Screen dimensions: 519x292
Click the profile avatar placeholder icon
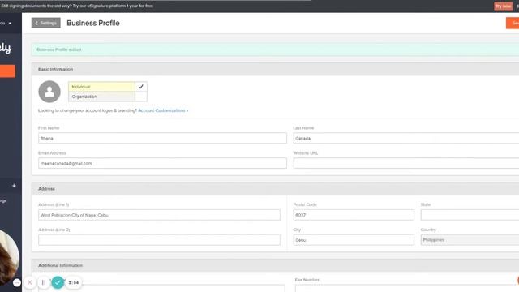click(49, 92)
